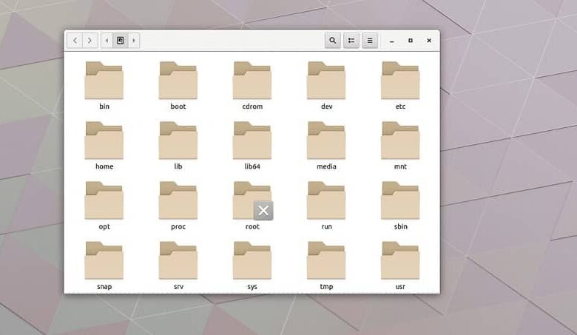Select the snap folder icon

[104, 260]
